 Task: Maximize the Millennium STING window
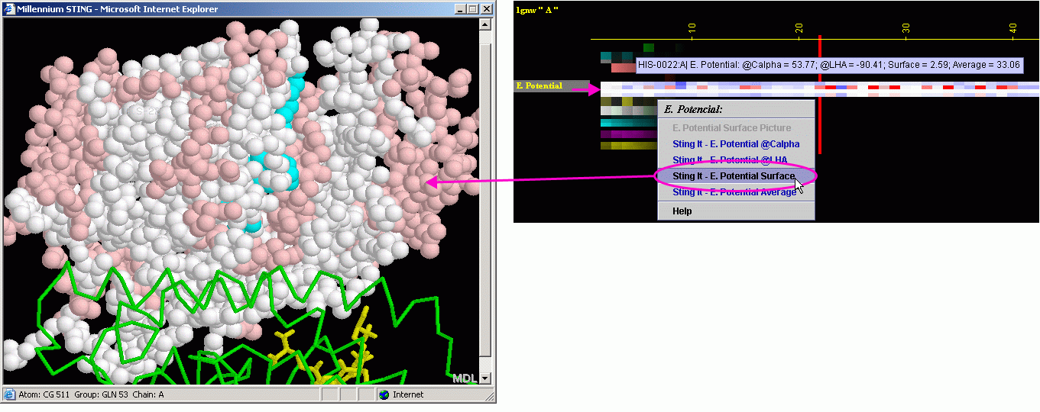472,9
